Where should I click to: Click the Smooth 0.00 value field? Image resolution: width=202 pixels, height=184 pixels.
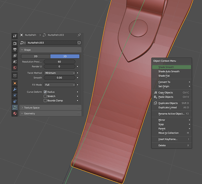tap(59, 78)
